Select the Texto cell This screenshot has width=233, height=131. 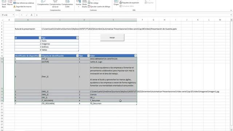click(60, 41)
